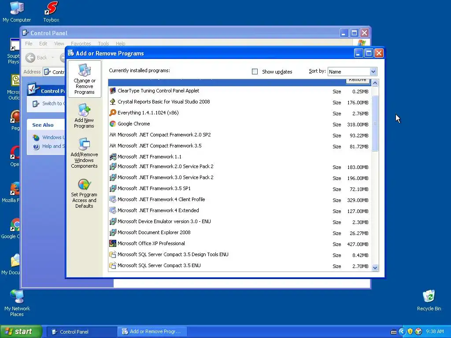The height and width of the screenshot is (338, 451).
Task: Click the Microsoft Office XP Professional icon
Action: [113, 243]
